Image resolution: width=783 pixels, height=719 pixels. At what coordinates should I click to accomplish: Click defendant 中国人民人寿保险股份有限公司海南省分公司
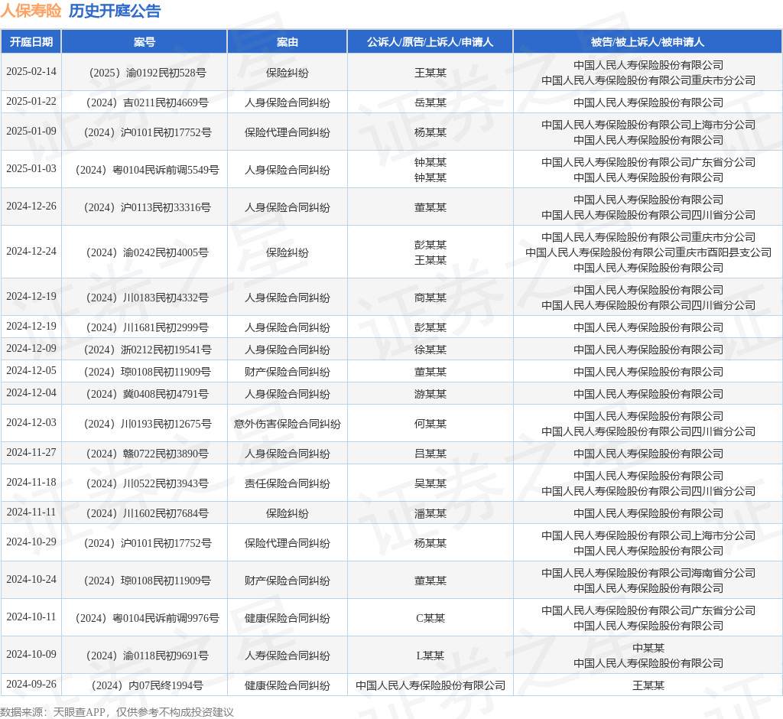click(648, 573)
